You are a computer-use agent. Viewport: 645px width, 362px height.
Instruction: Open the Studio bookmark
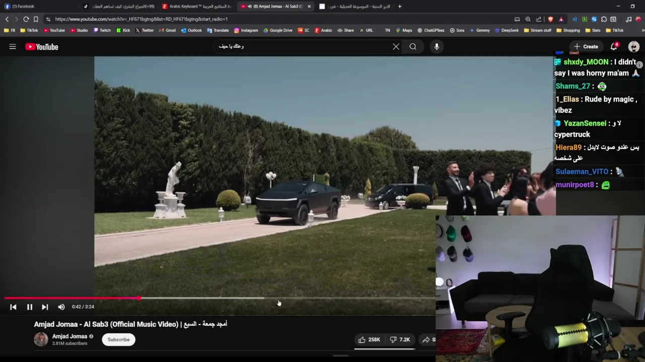click(79, 30)
